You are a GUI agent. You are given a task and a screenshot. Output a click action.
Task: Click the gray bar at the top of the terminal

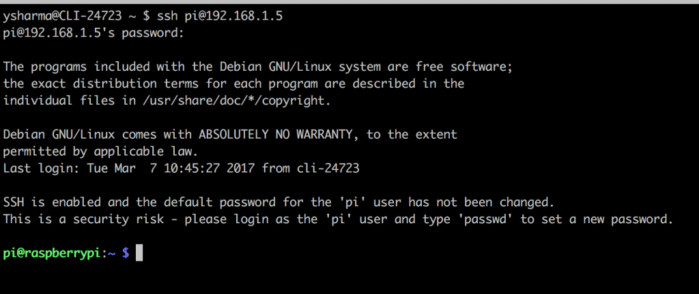(349, 2)
